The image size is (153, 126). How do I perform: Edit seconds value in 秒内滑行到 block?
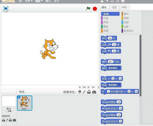coord(108,92)
